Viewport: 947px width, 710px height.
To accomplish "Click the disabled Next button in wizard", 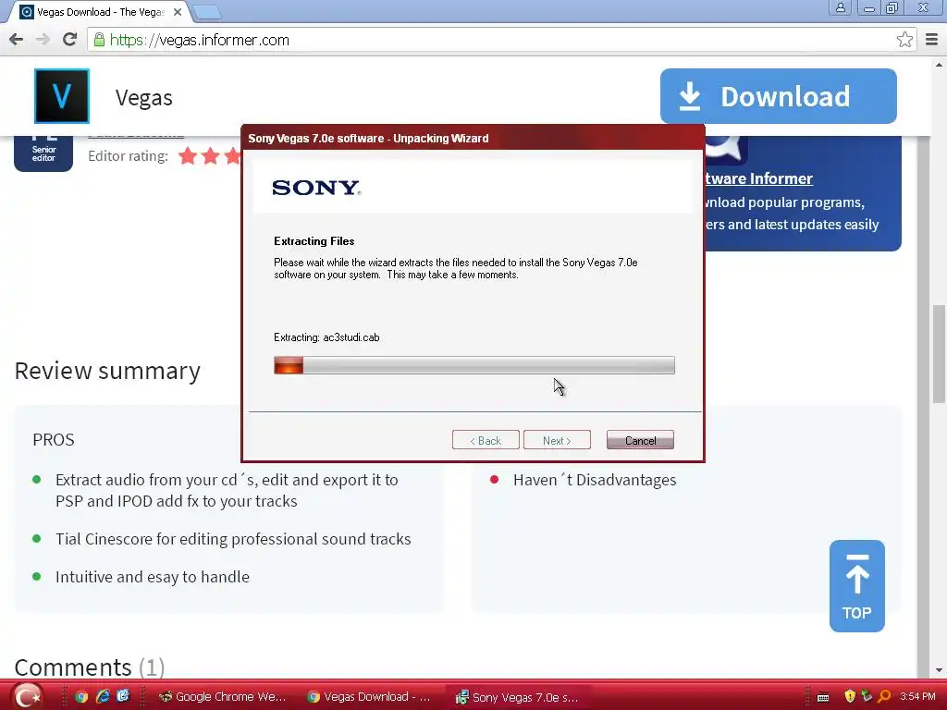I will [x=557, y=440].
